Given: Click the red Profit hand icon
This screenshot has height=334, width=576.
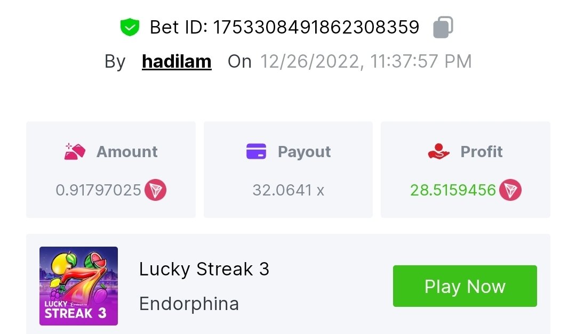Looking at the screenshot, I should coord(438,151).
